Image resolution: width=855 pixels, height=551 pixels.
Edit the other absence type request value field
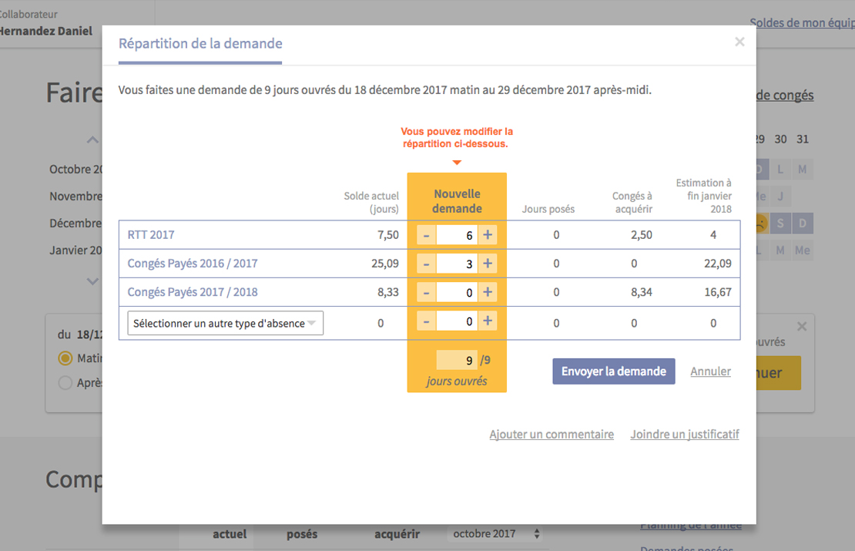(x=457, y=321)
